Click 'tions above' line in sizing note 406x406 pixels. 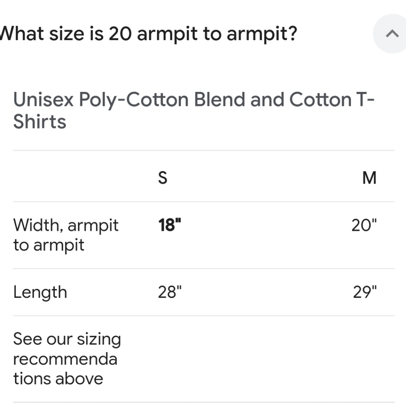pos(58,378)
